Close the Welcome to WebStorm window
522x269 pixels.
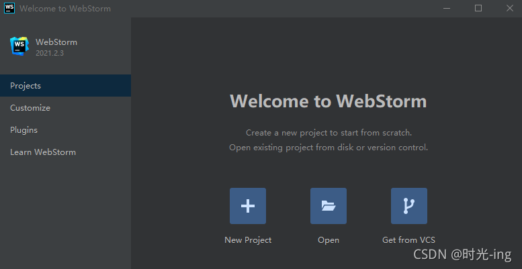click(x=510, y=8)
